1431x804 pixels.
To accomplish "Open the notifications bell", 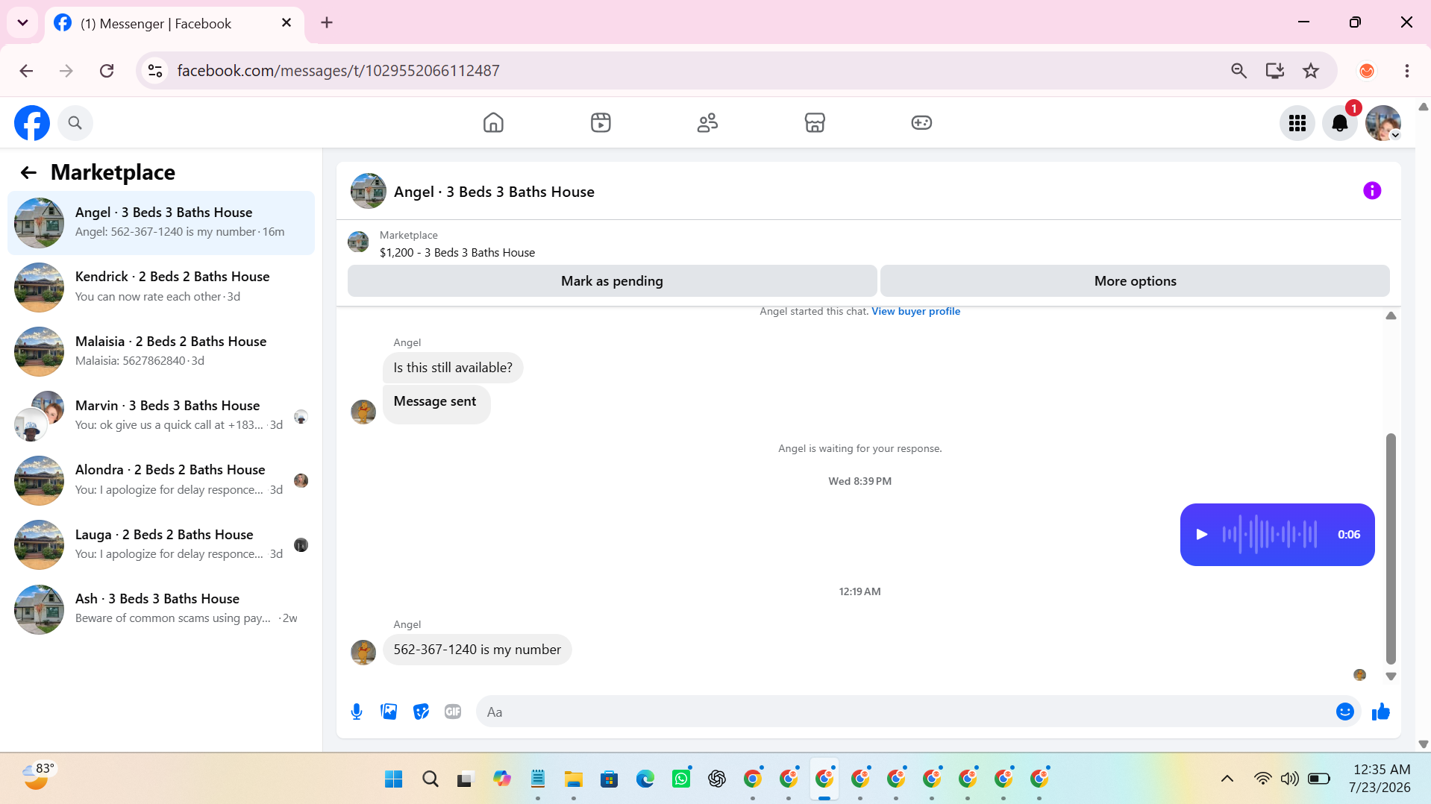I will (1340, 123).
